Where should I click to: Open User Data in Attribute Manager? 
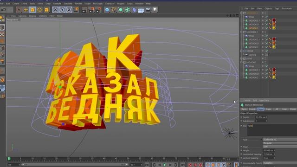pos(264,100)
